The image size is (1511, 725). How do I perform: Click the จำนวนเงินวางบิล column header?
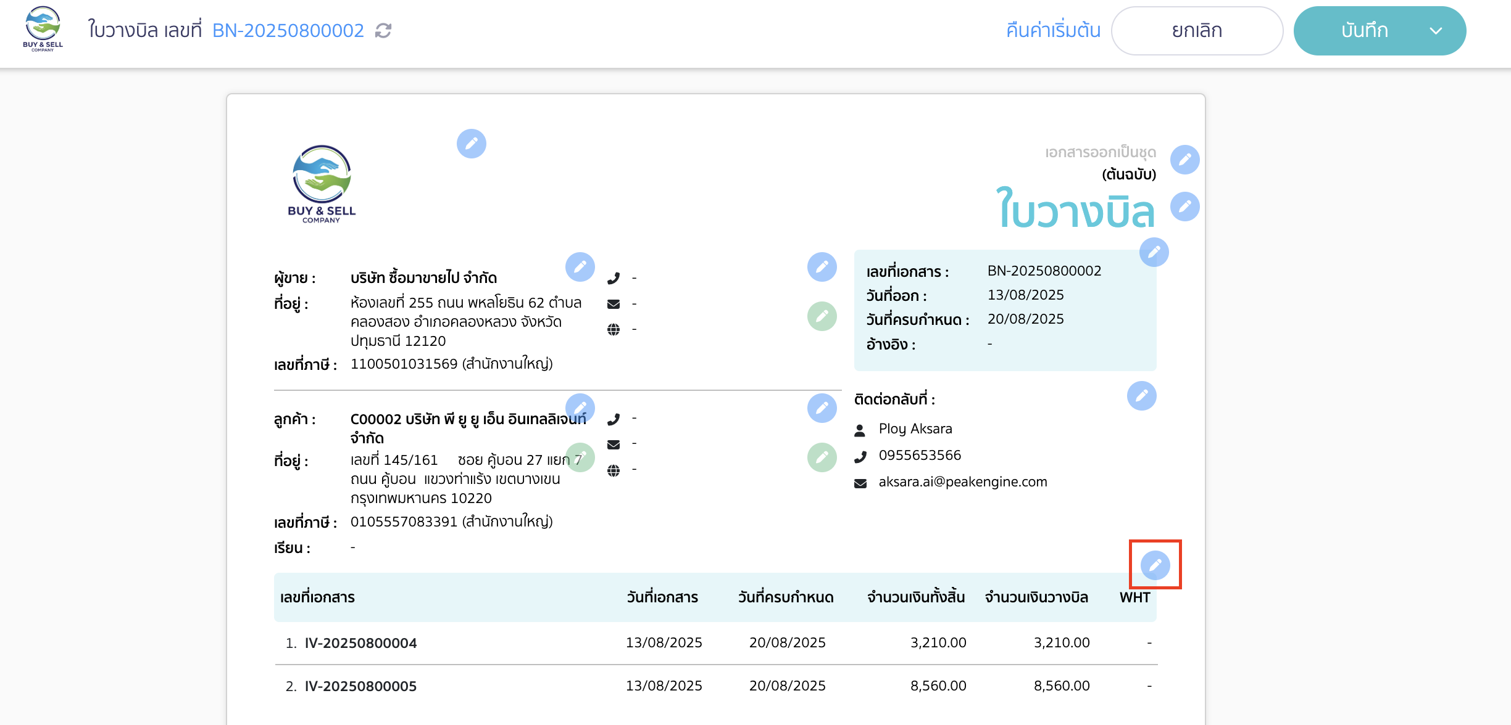1036,597
